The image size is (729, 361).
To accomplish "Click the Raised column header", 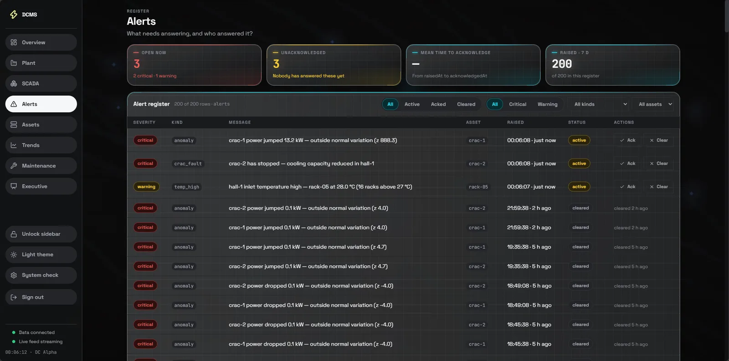I will (x=515, y=122).
